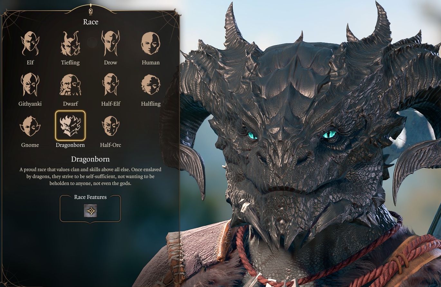This screenshot has width=441, height=287.
Task: Select the Human race head icon
Action: 150,43
